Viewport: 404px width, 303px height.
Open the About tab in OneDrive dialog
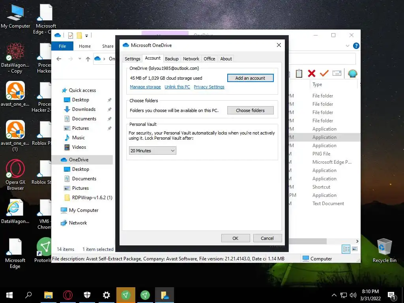click(x=226, y=59)
